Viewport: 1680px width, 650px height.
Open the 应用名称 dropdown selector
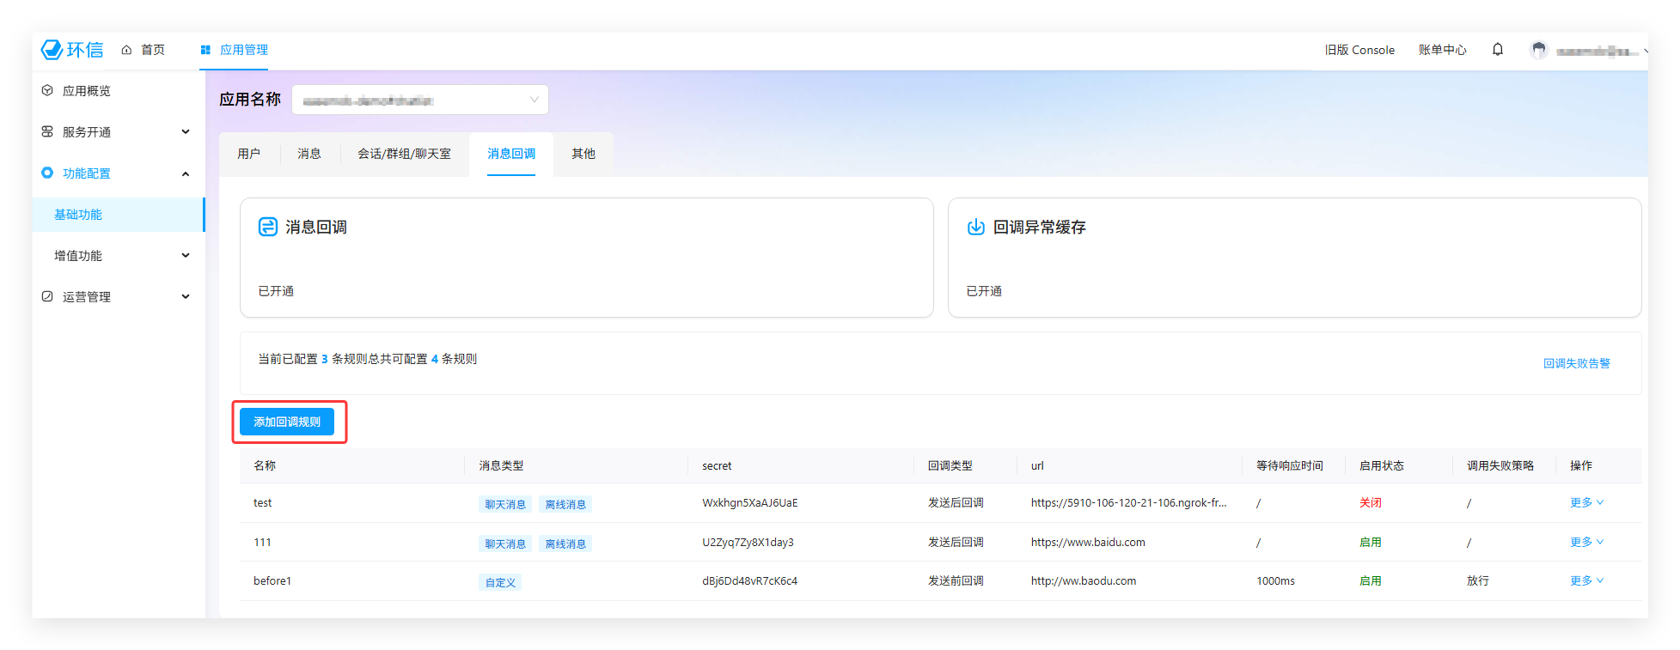tap(420, 100)
